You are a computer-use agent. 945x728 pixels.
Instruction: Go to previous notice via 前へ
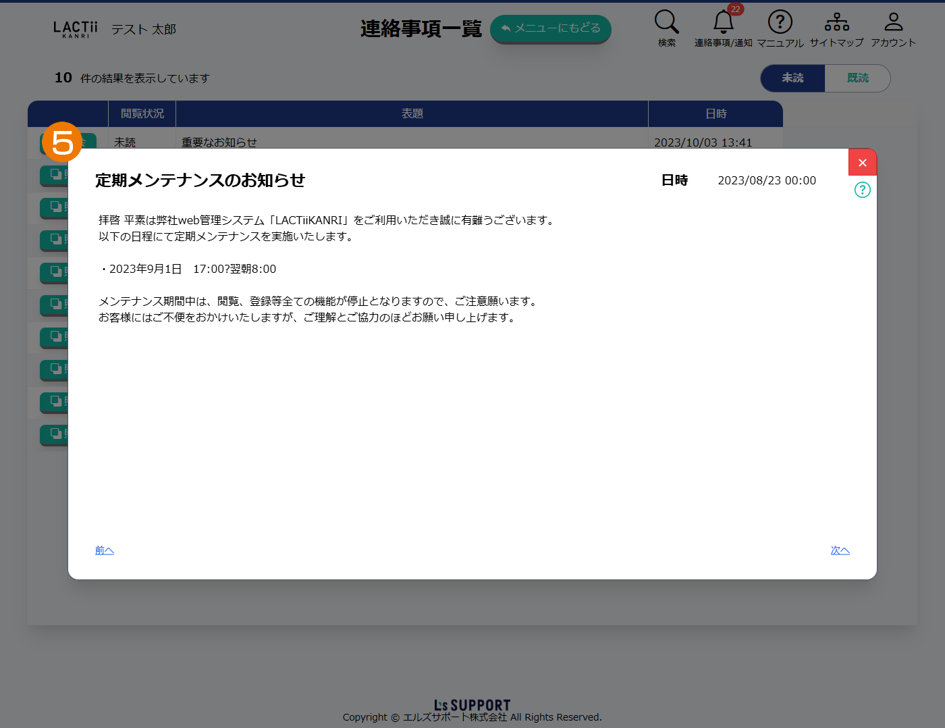(x=105, y=550)
